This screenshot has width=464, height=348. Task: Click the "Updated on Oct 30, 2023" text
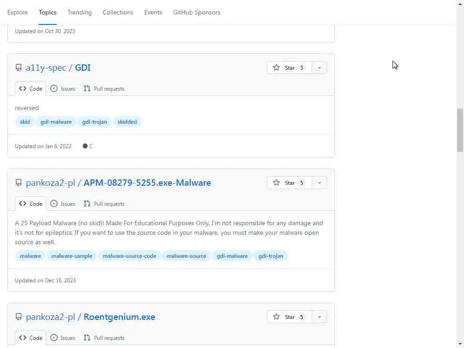tap(45, 31)
